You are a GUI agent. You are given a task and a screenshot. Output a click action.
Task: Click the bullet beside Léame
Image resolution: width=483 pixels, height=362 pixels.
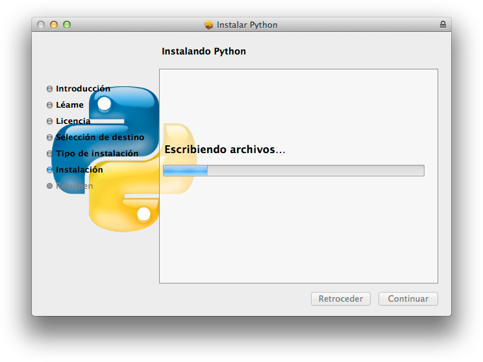(49, 105)
